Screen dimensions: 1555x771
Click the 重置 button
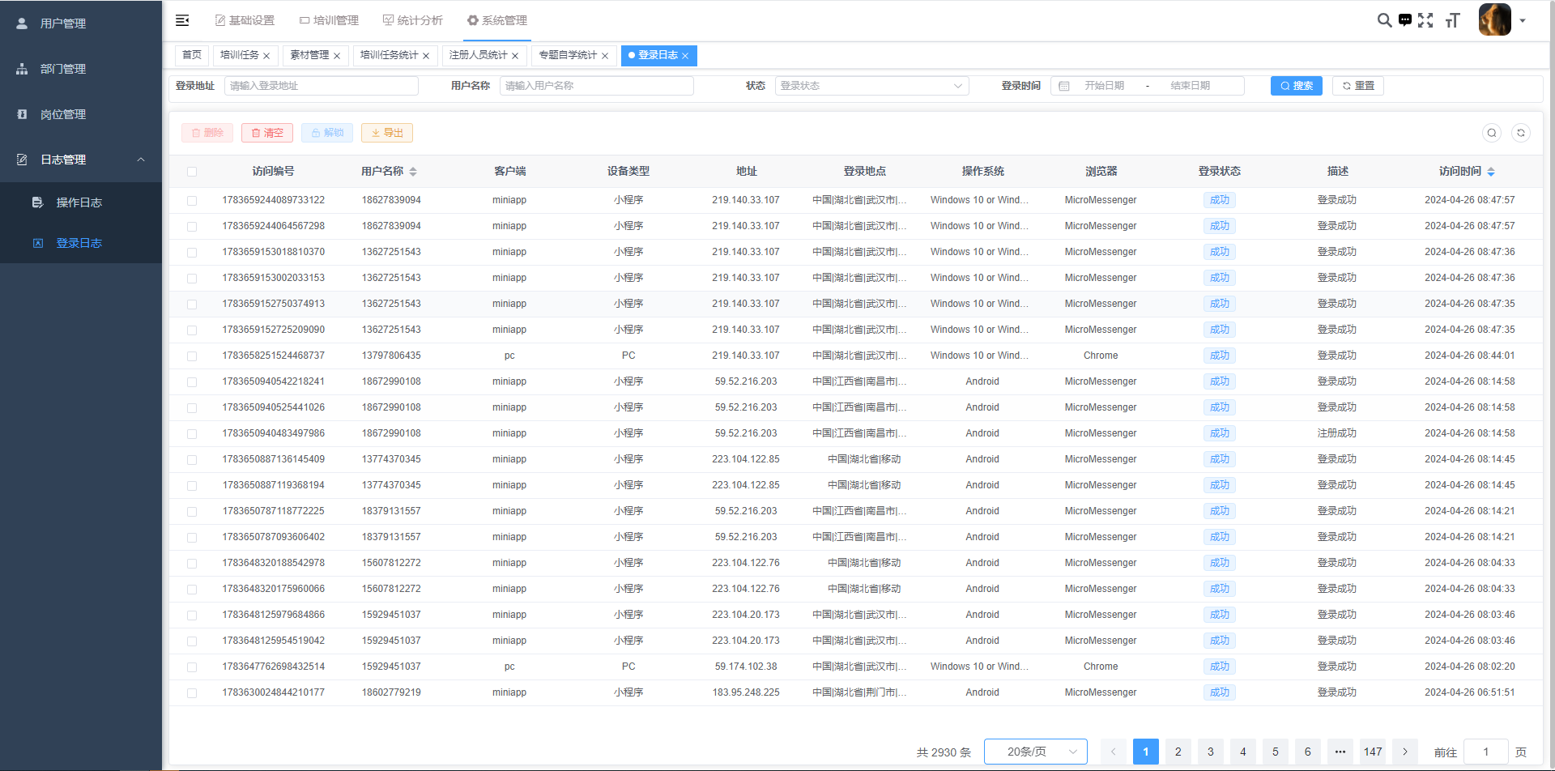1358,86
